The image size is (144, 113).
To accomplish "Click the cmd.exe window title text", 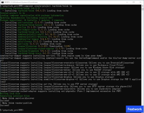I will point(21,2).
